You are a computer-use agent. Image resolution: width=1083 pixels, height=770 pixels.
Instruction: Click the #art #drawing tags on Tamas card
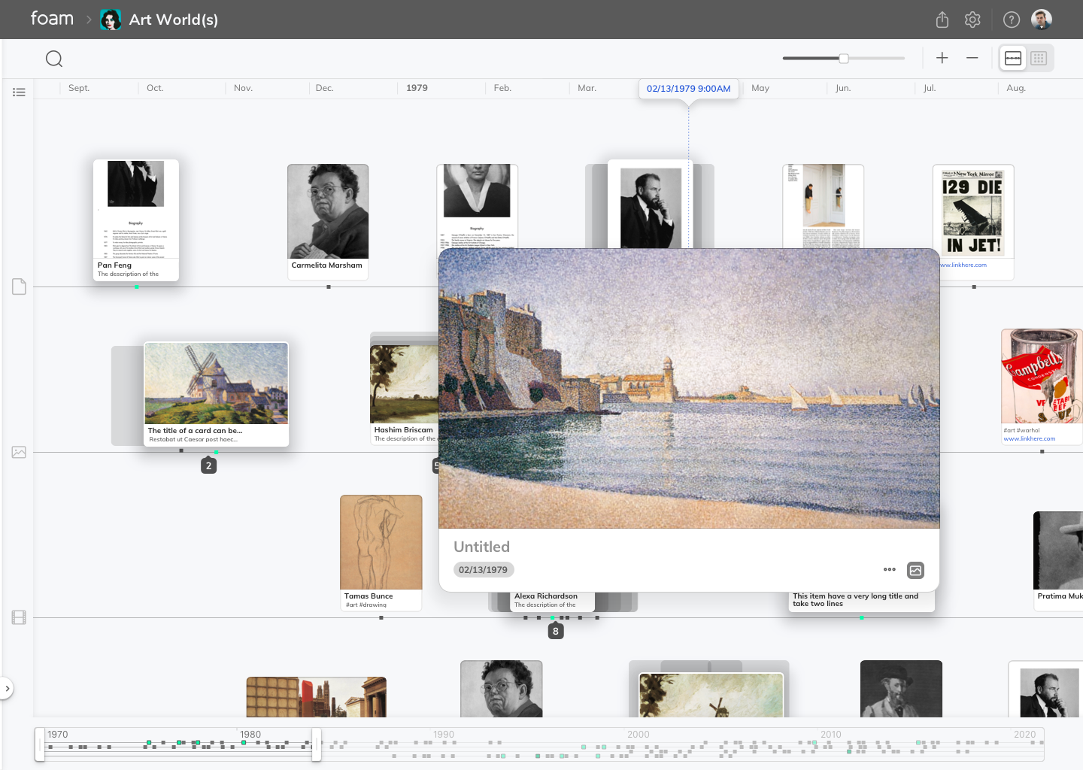pos(366,605)
